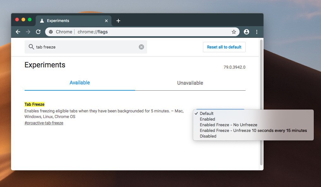Viewport: 321px width, 187px height.
Task: Open a new tab with plus button
Action: pos(118,21)
